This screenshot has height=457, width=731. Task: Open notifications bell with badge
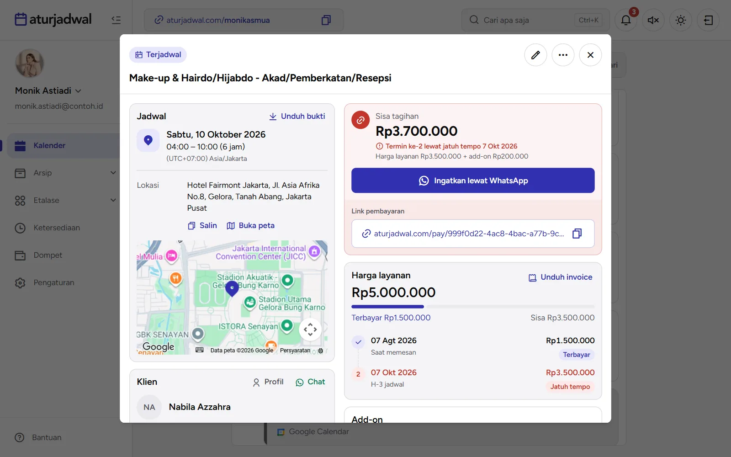coord(626,20)
